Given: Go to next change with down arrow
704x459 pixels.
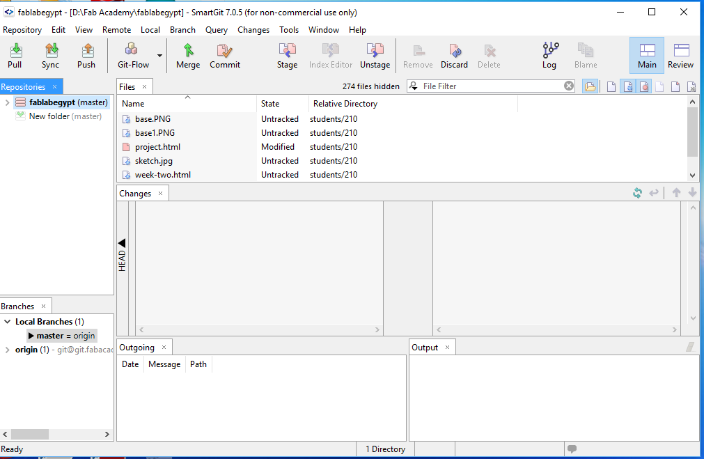Looking at the screenshot, I should tap(692, 193).
